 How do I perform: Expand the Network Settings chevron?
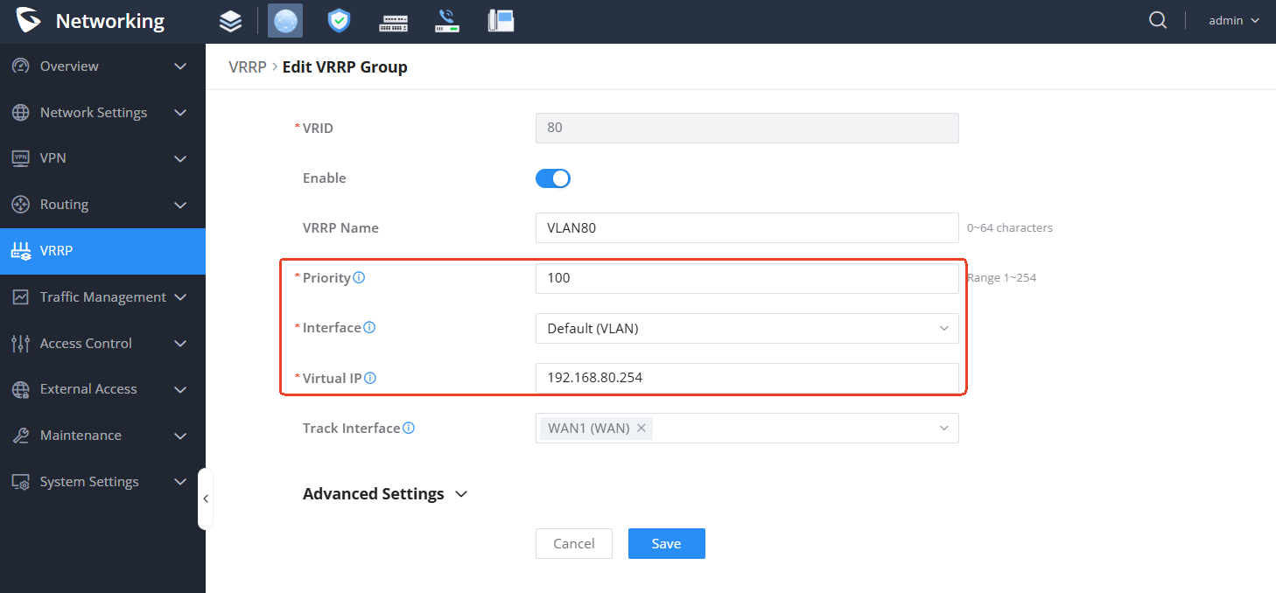180,113
